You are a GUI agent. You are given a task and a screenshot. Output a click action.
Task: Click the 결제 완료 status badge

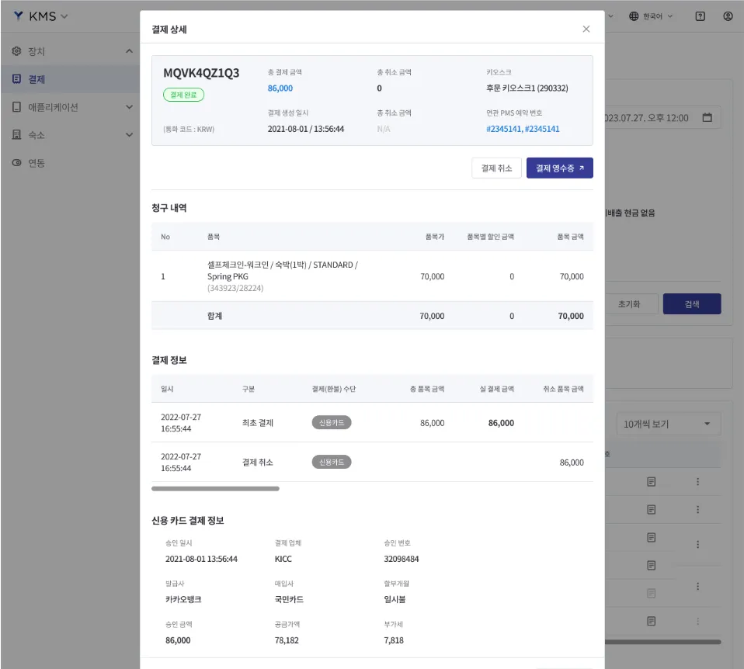coord(183,95)
